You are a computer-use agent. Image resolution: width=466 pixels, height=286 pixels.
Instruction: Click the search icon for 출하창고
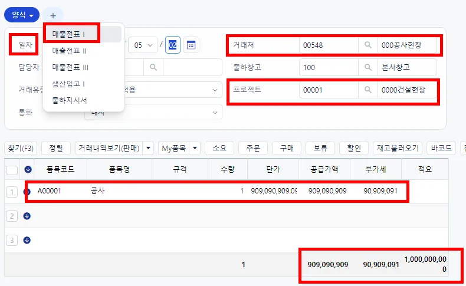coord(367,67)
